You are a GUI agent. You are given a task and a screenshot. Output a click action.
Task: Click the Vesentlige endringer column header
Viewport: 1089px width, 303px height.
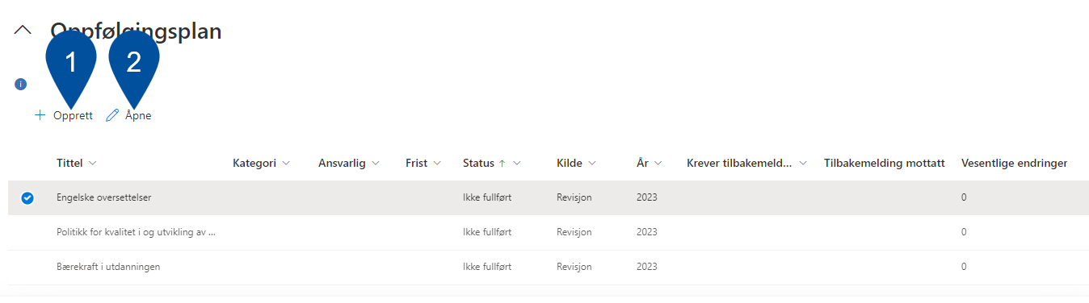[1014, 164]
